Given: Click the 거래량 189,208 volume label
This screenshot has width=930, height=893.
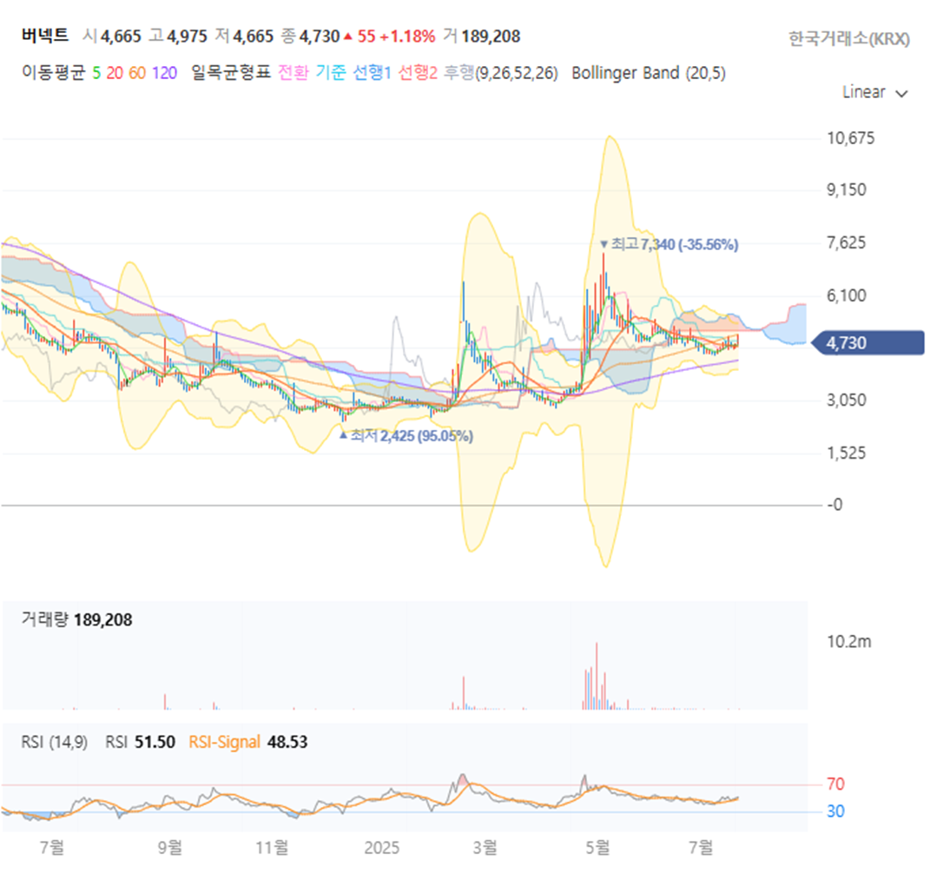Looking at the screenshot, I should point(76,620).
